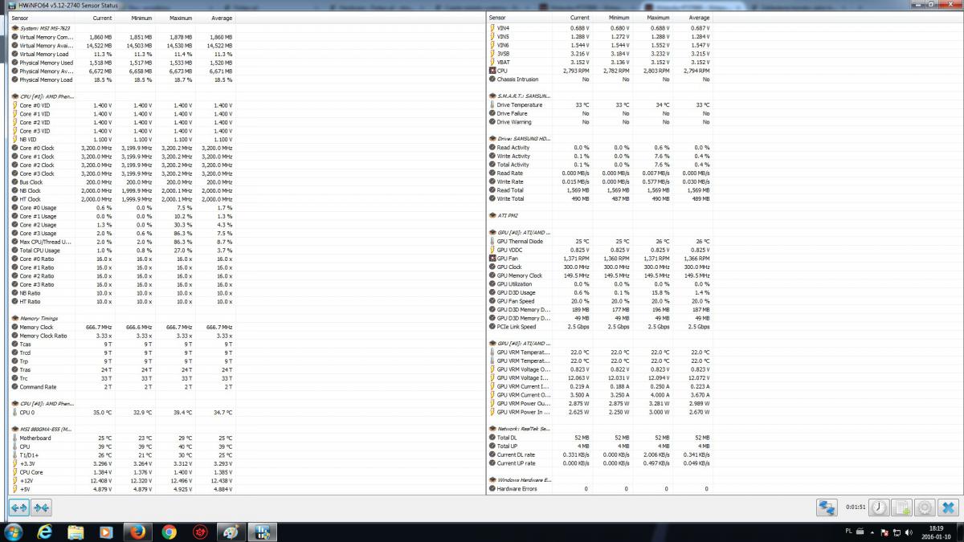Select the Total CPU Usage row

click(x=123, y=251)
